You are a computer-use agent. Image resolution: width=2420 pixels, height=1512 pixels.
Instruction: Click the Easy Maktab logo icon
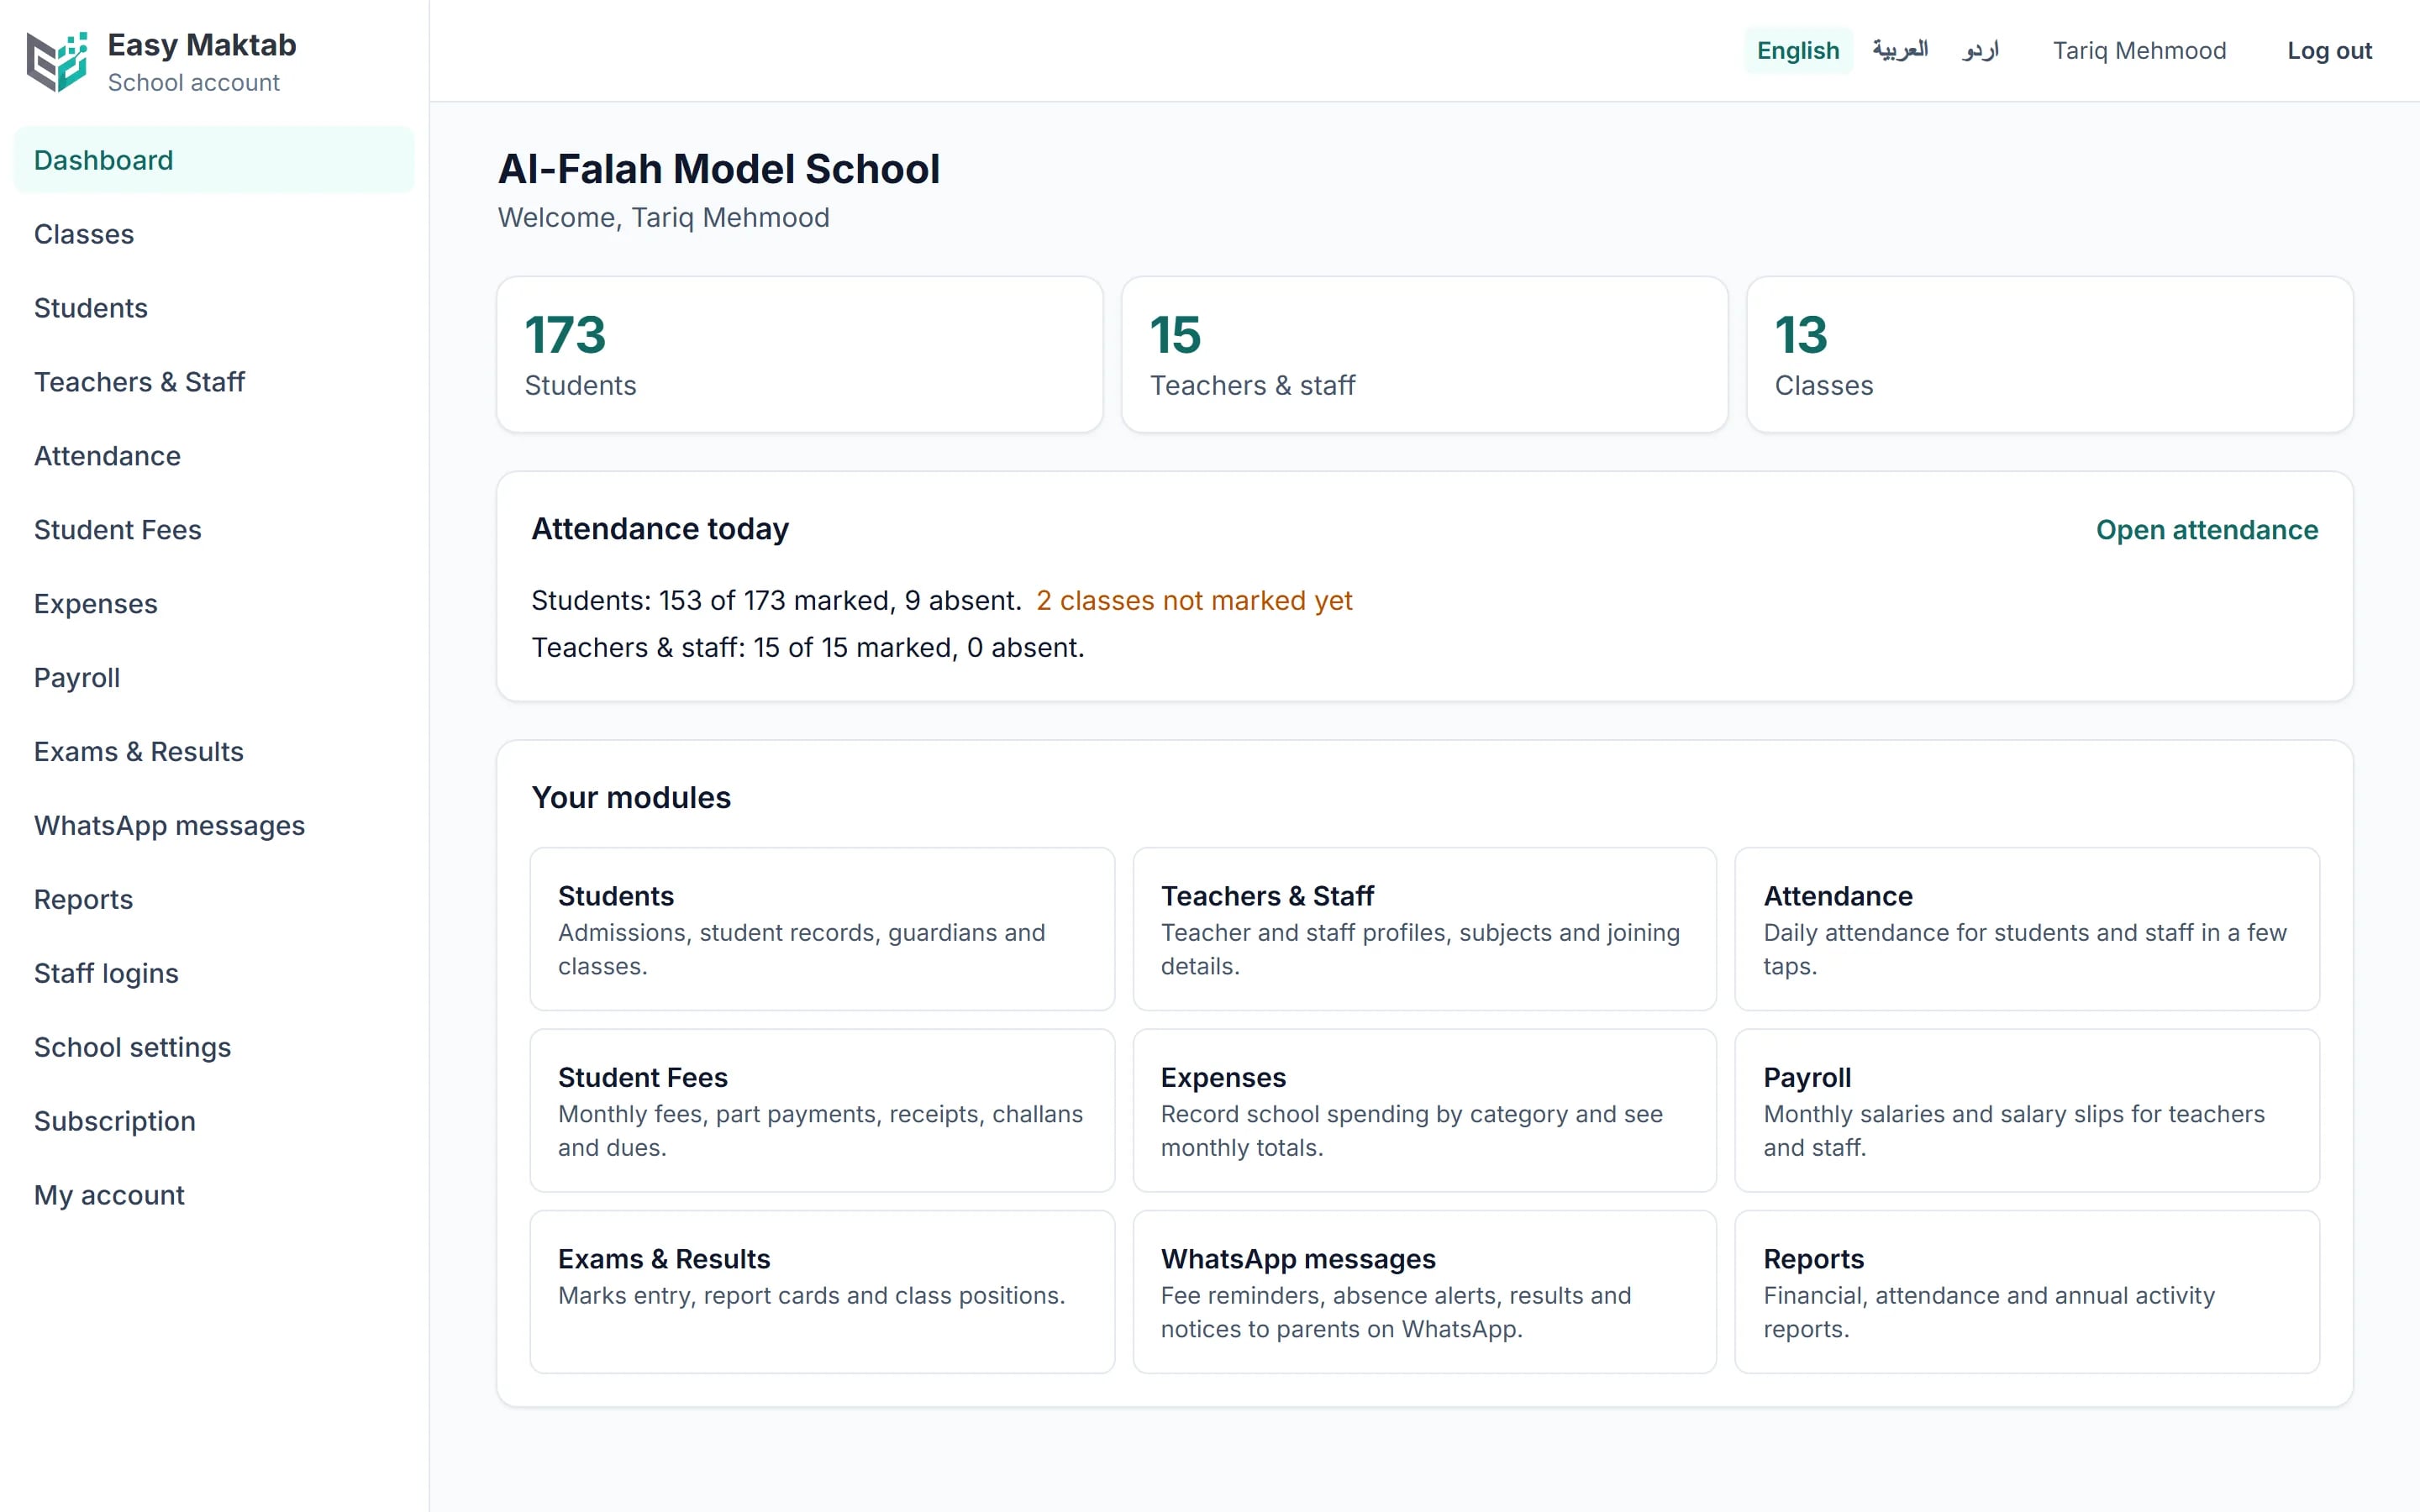[x=57, y=61]
